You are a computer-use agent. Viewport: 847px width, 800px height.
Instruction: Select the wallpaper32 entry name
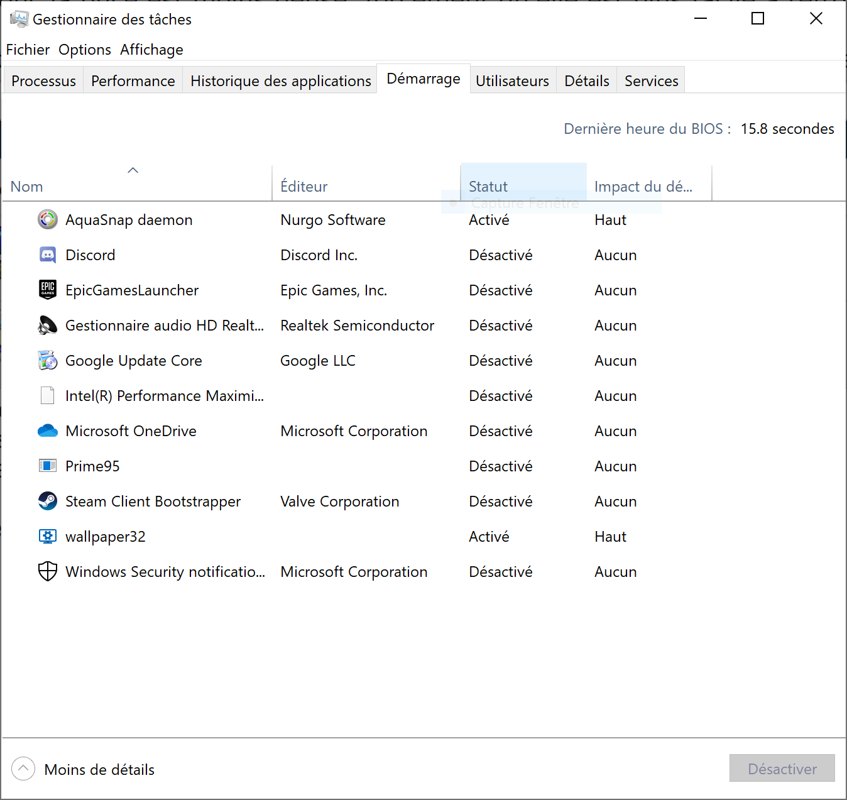tap(106, 537)
